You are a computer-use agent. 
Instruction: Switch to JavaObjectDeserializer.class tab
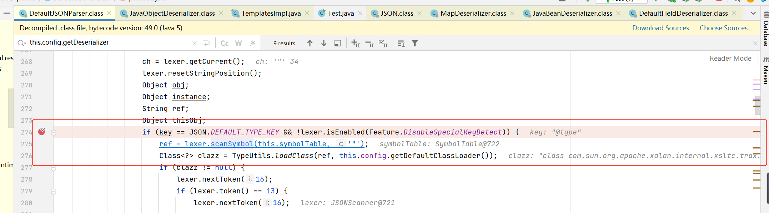tap(172, 13)
